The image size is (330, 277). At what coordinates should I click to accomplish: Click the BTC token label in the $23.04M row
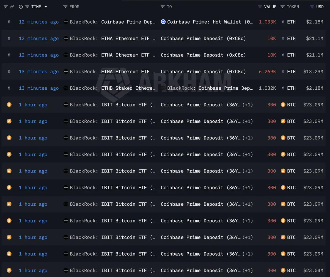click(x=291, y=270)
